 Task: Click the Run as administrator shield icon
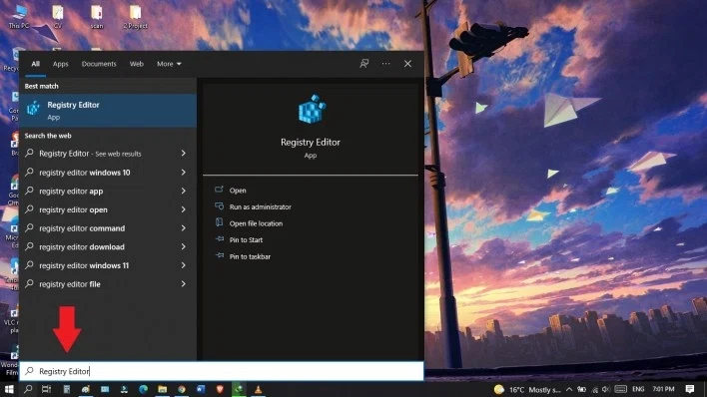(219, 206)
